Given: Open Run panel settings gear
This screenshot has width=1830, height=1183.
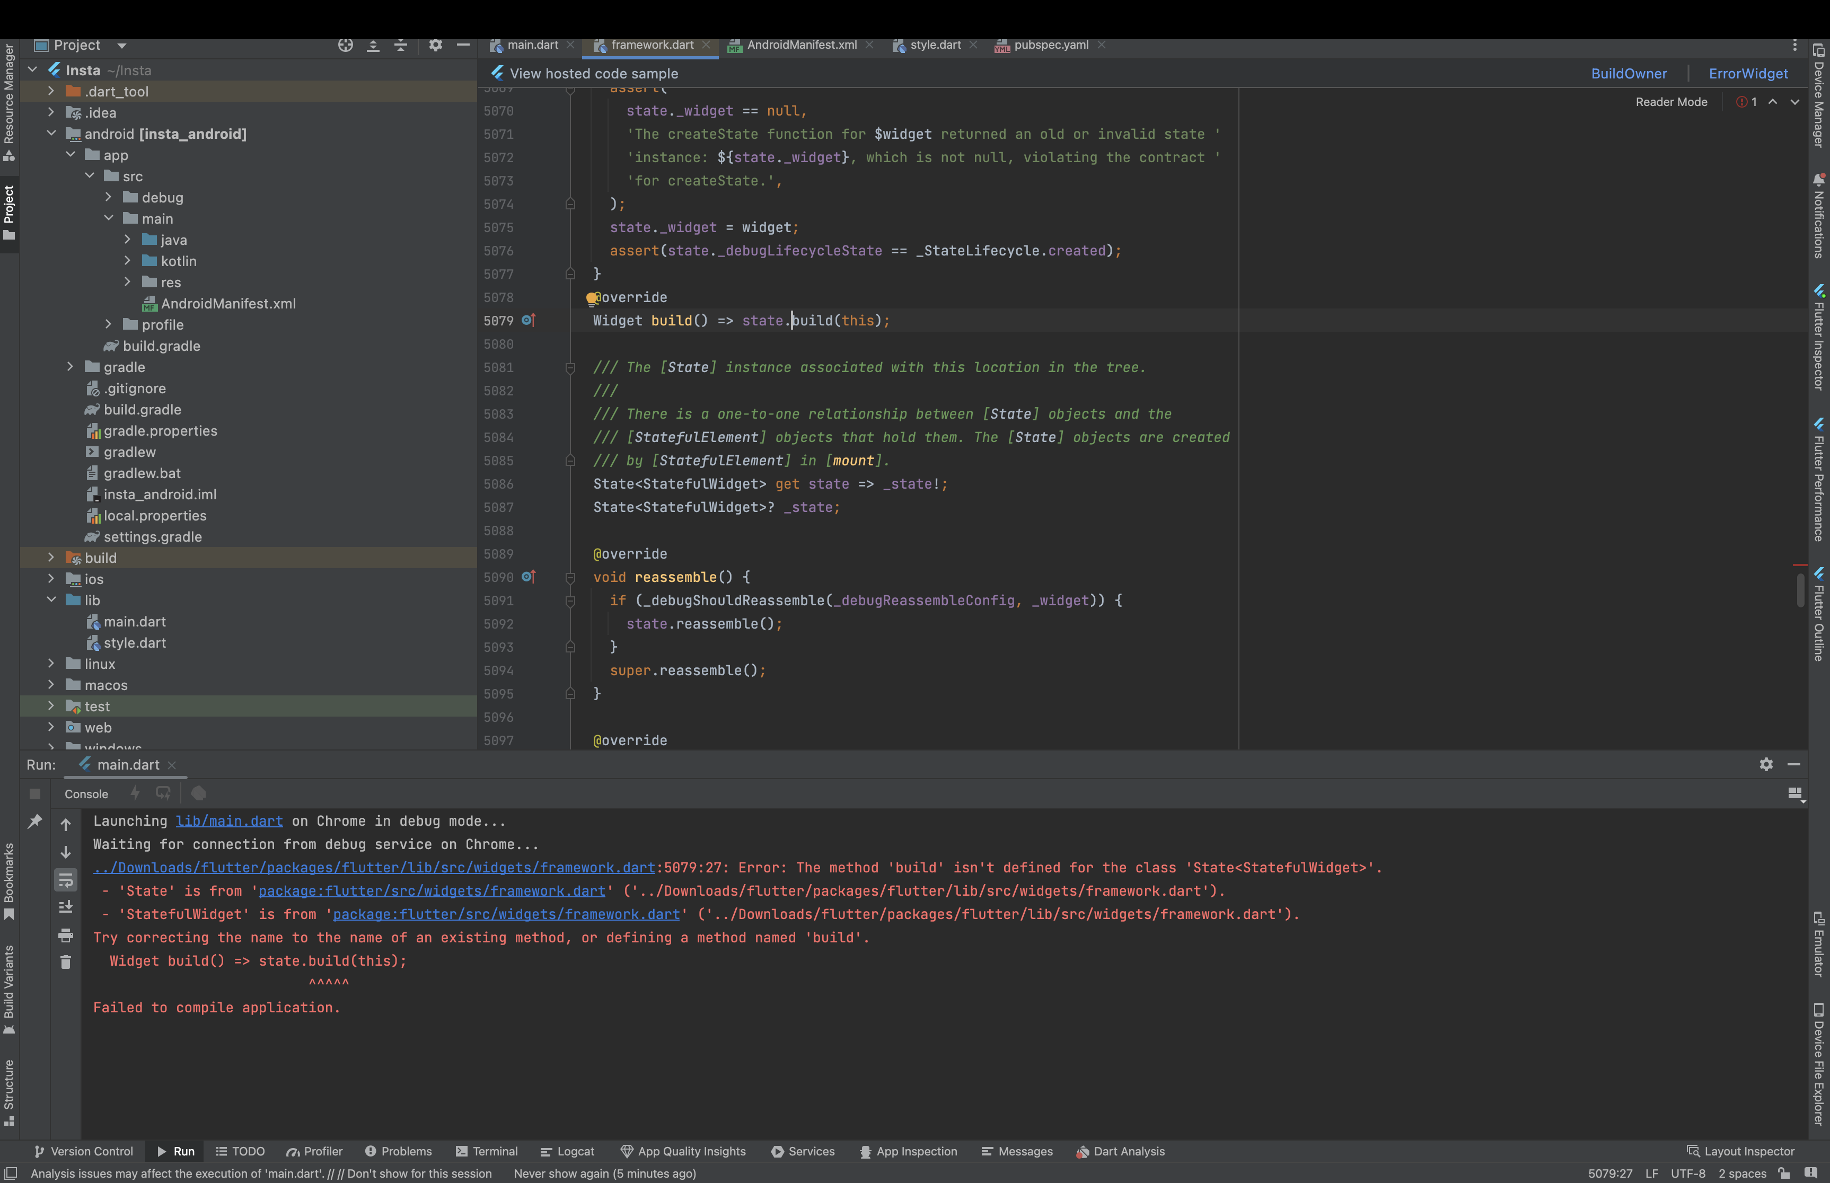Looking at the screenshot, I should (1766, 764).
